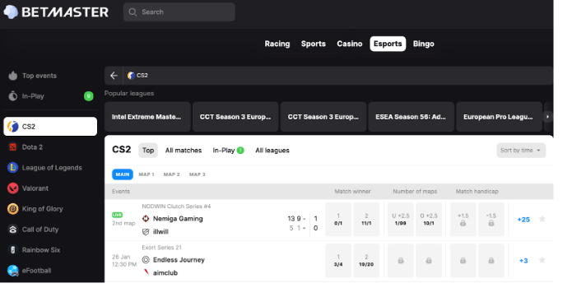Click the In-Play stopwatch icon in sidebar
Viewport: 586px width, 302px height.
pos(13,96)
